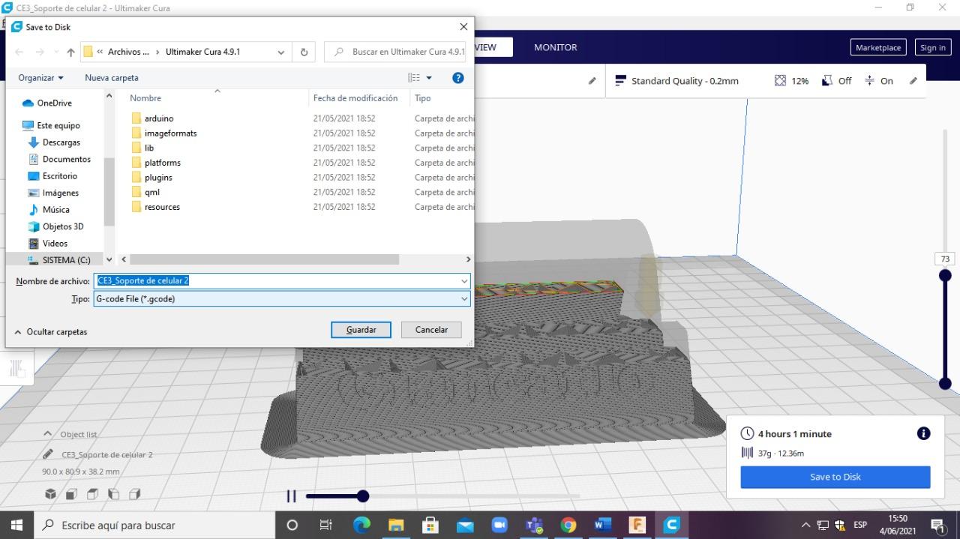Open Microsoft Edge from taskbar
Image resolution: width=960 pixels, height=539 pixels.
(x=361, y=525)
